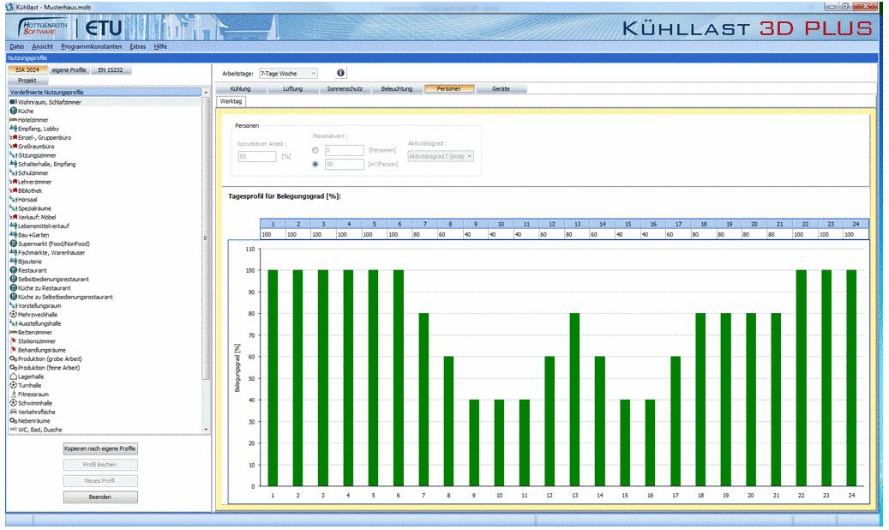The image size is (889, 530).
Task: Select Fachmärkte, Warenhäuser profile
Action: 51,252
